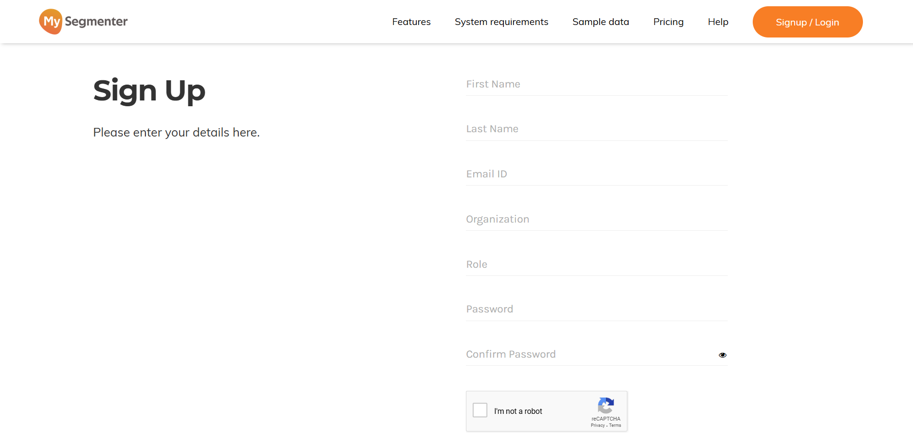Focus the Role input field
Screen dimensions: 913x436
[x=596, y=265]
